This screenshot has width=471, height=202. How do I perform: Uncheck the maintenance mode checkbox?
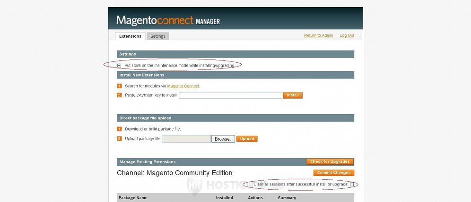[x=119, y=65]
